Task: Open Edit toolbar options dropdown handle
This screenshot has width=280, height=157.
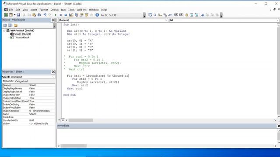Action: pyautogui.click(x=221, y=15)
